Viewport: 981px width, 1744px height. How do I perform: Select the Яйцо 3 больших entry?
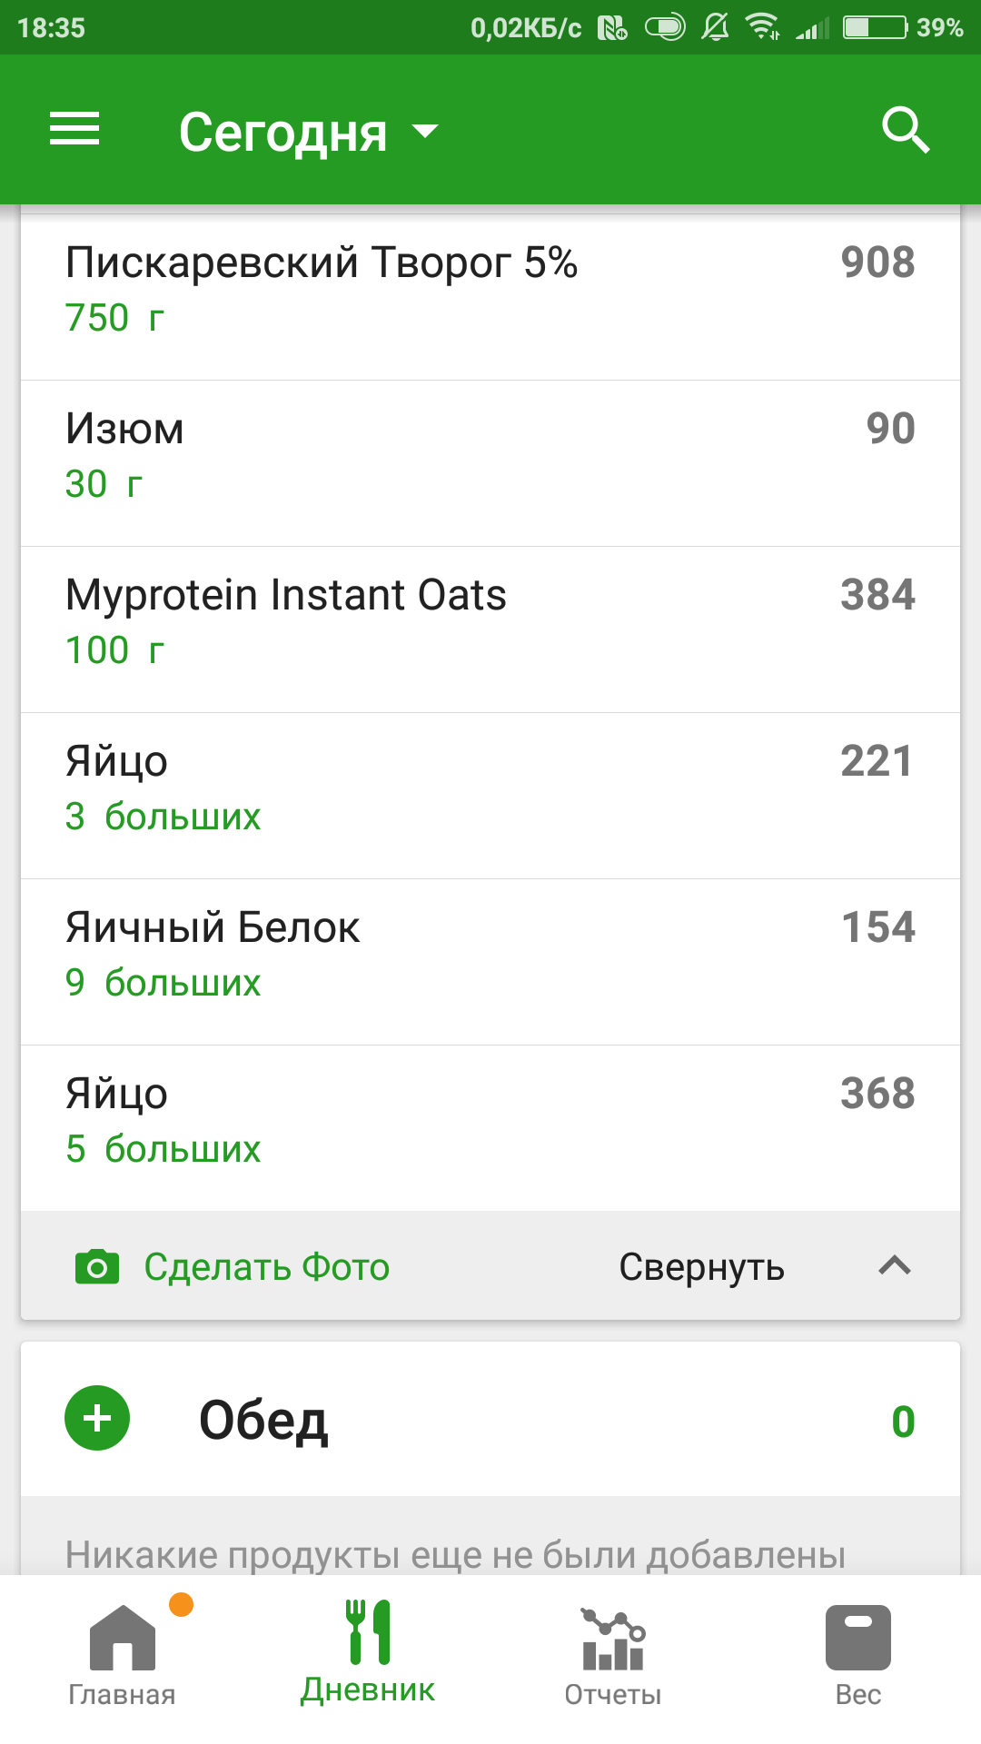point(490,788)
